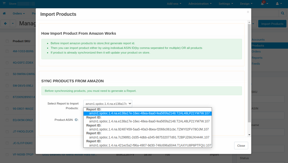Click the Close button of the dialog
The image size is (288, 163).
[241, 145]
